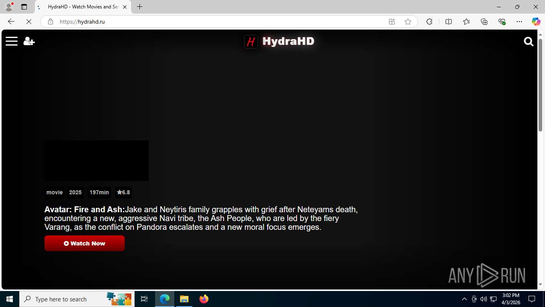Image resolution: width=545 pixels, height=307 pixels.
Task: Open the site search magnifier
Action: point(529,42)
